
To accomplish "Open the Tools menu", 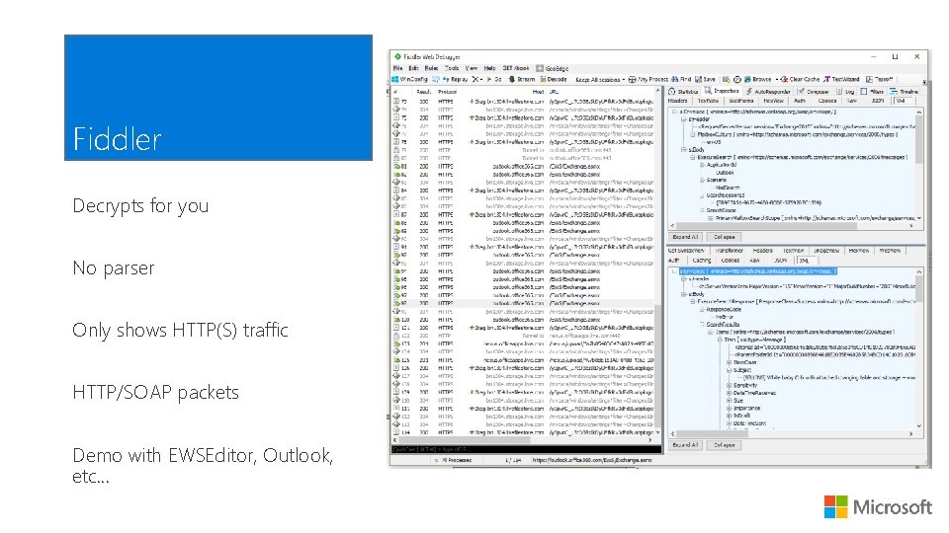I will (x=452, y=68).
